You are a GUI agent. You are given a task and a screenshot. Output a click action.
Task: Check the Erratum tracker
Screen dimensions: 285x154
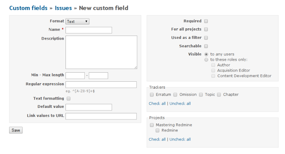tap(152, 94)
